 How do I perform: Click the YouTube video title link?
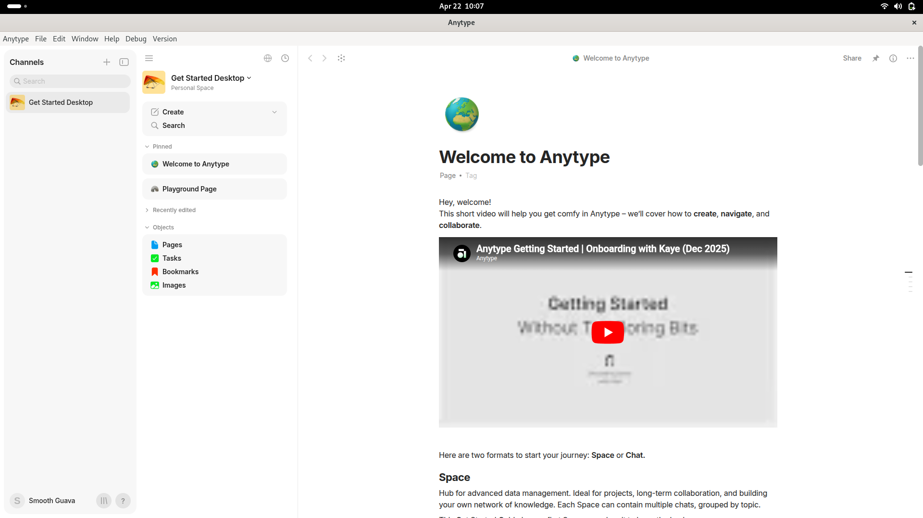(x=603, y=249)
